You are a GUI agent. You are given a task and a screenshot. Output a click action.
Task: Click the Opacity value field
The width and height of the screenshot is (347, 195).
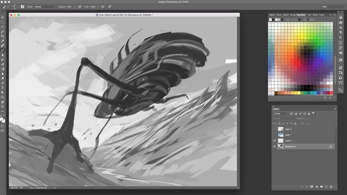pyautogui.click(x=69, y=7)
